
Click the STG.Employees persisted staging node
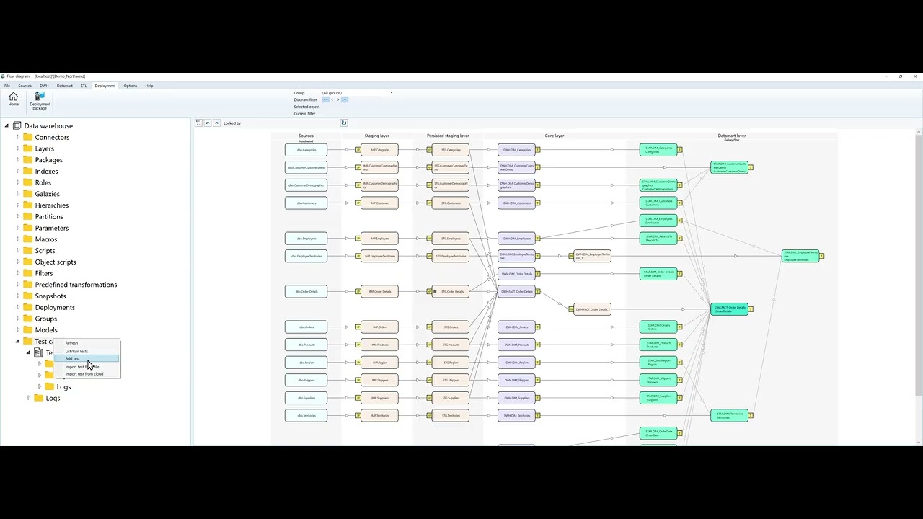[451, 239]
